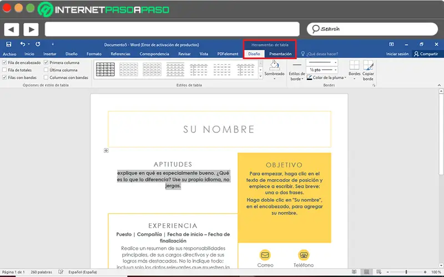
Task: Click the zoom slider handle
Action: [x=406, y=272]
